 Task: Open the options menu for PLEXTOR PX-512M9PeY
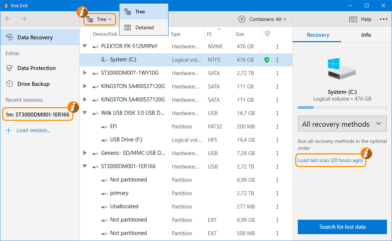pyautogui.click(x=277, y=47)
